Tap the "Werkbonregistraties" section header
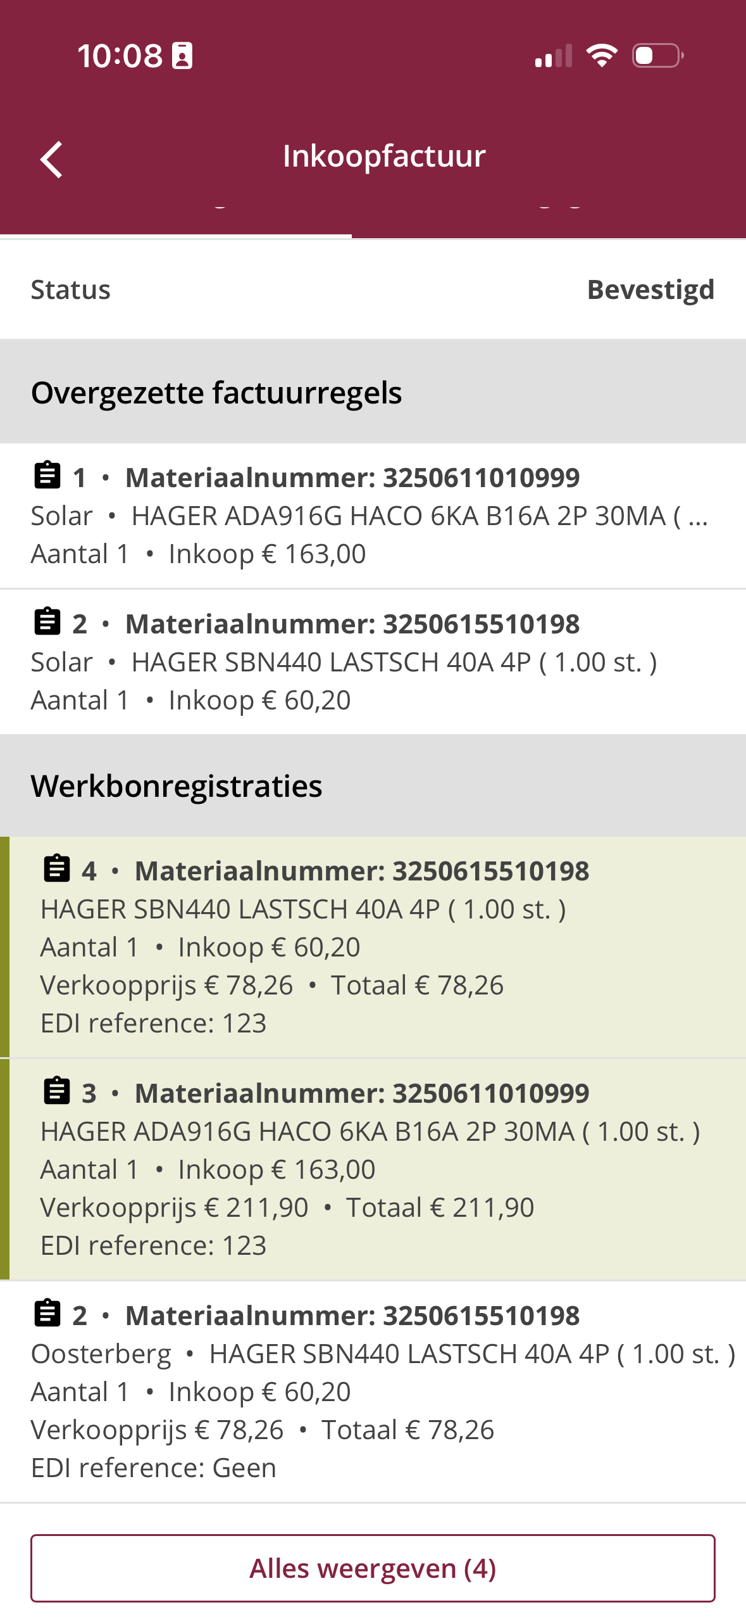The height and width of the screenshot is (1619, 746). [177, 786]
